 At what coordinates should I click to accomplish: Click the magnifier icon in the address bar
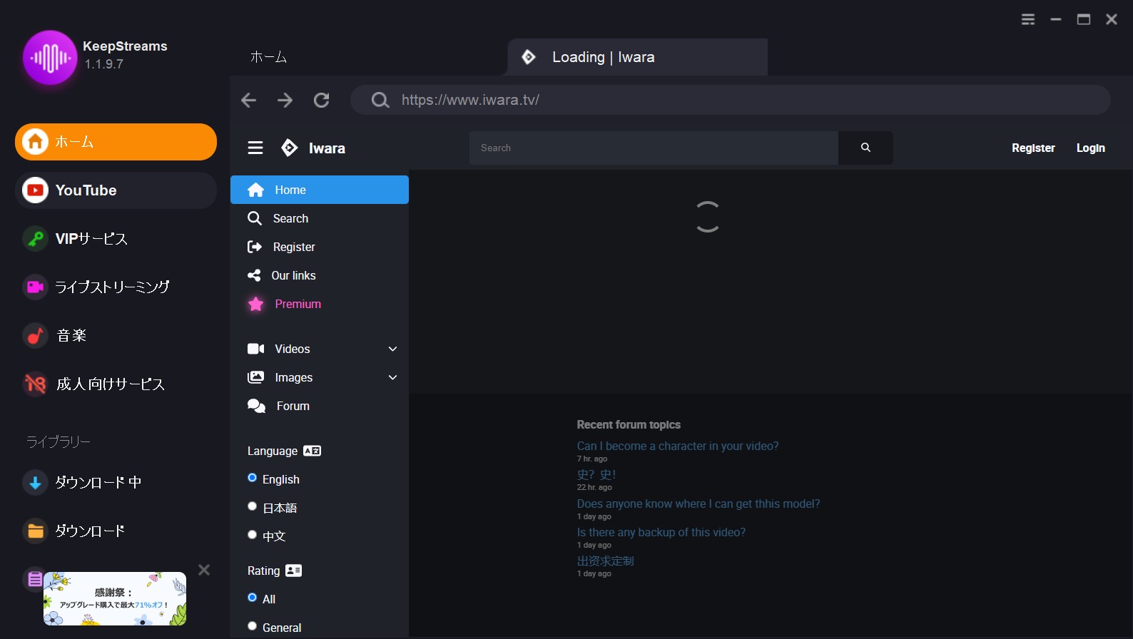point(380,100)
